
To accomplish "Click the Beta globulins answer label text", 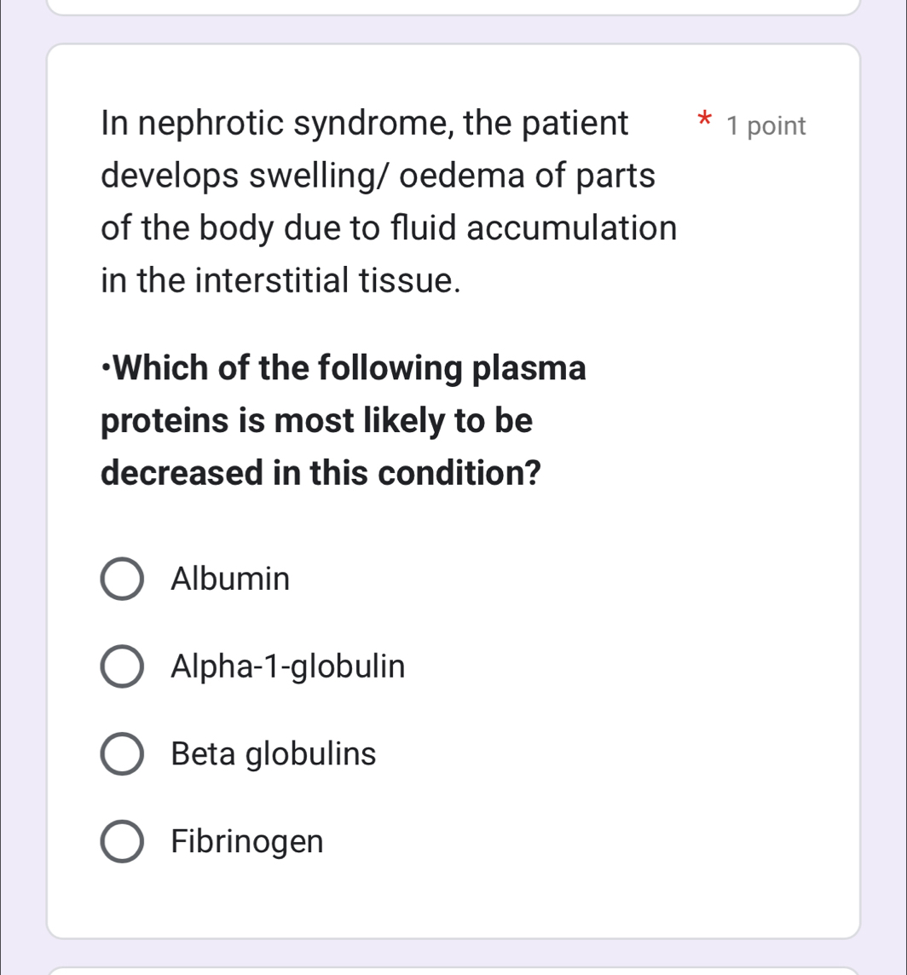I will click(273, 754).
